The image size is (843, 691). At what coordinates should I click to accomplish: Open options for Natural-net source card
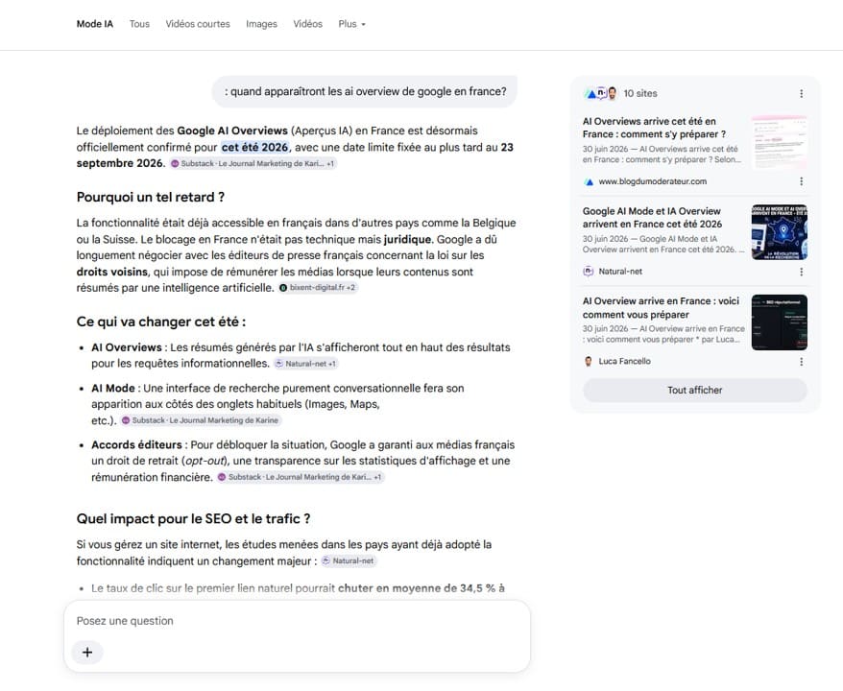pyautogui.click(x=801, y=272)
